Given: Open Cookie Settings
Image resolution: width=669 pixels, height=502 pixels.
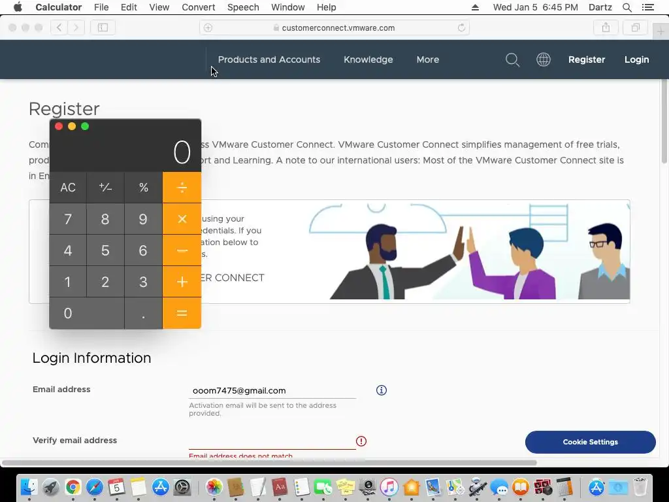Looking at the screenshot, I should point(590,443).
